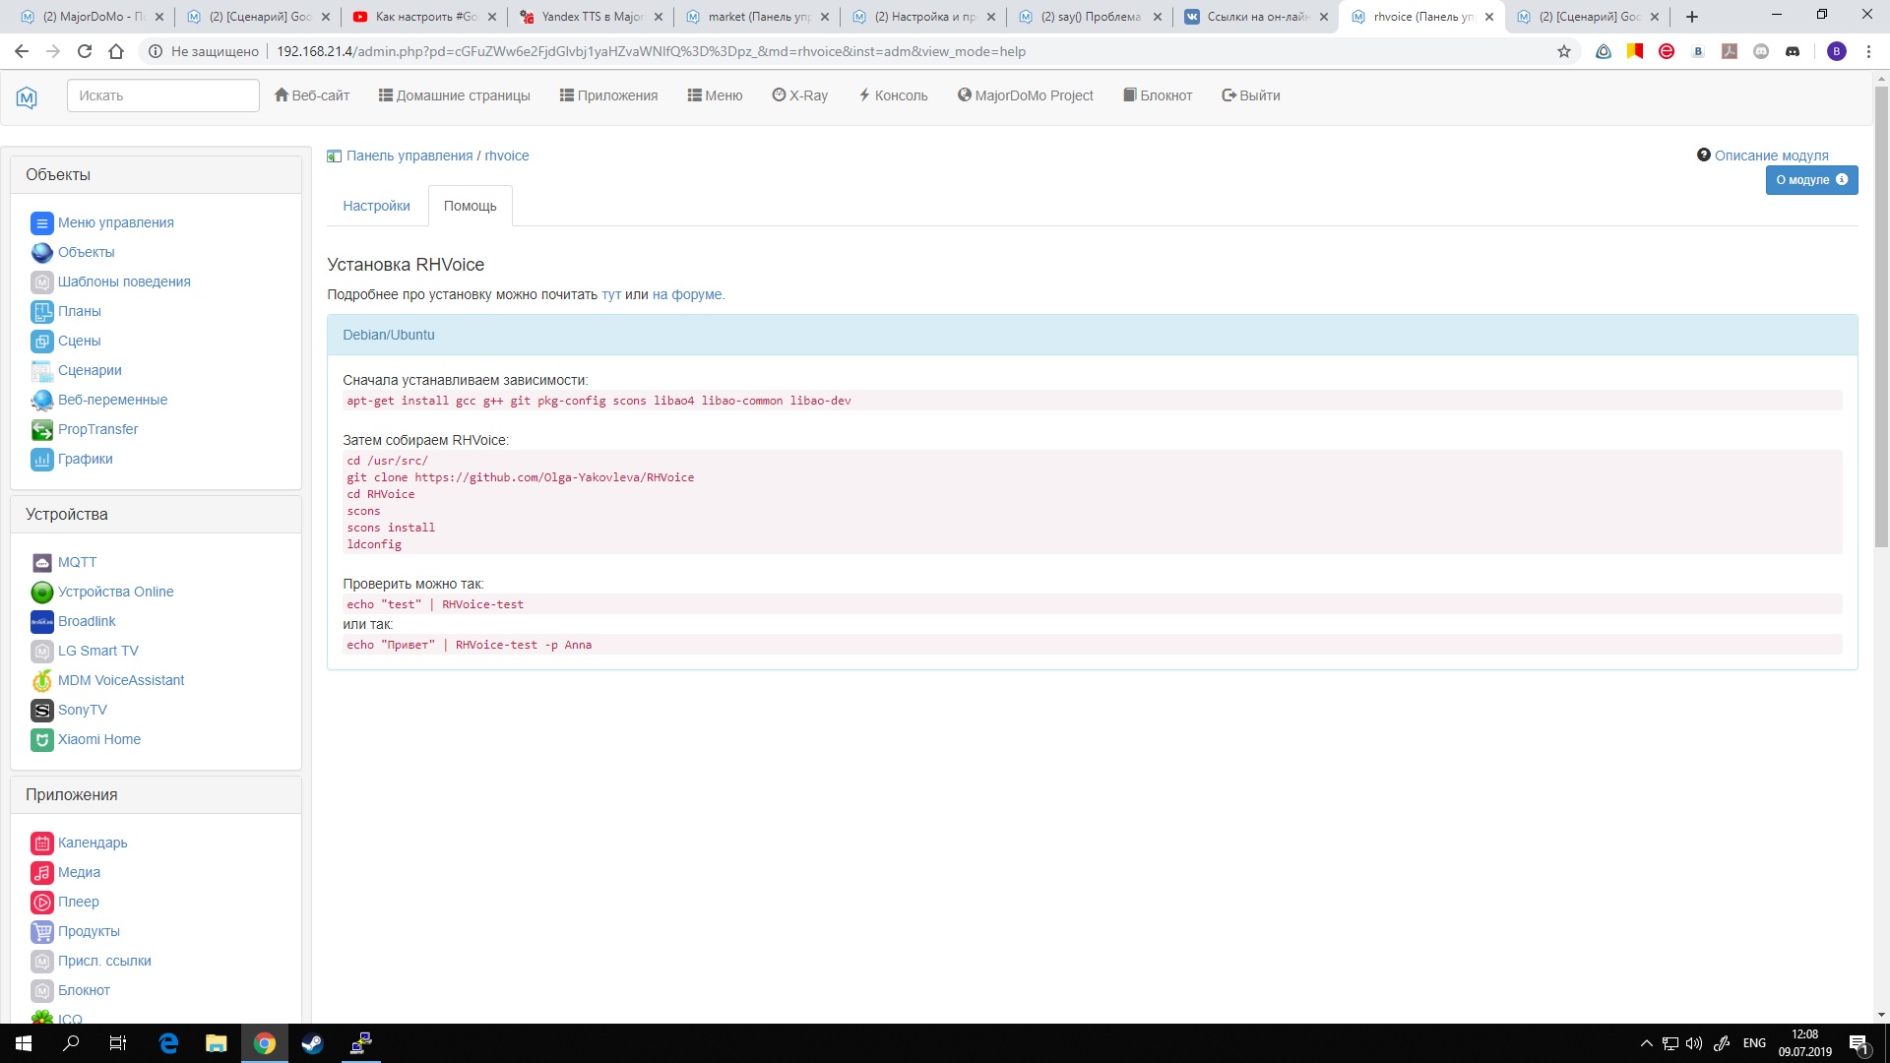Switch to the Настройки tab
The width and height of the screenshot is (1890, 1063).
[376, 206]
